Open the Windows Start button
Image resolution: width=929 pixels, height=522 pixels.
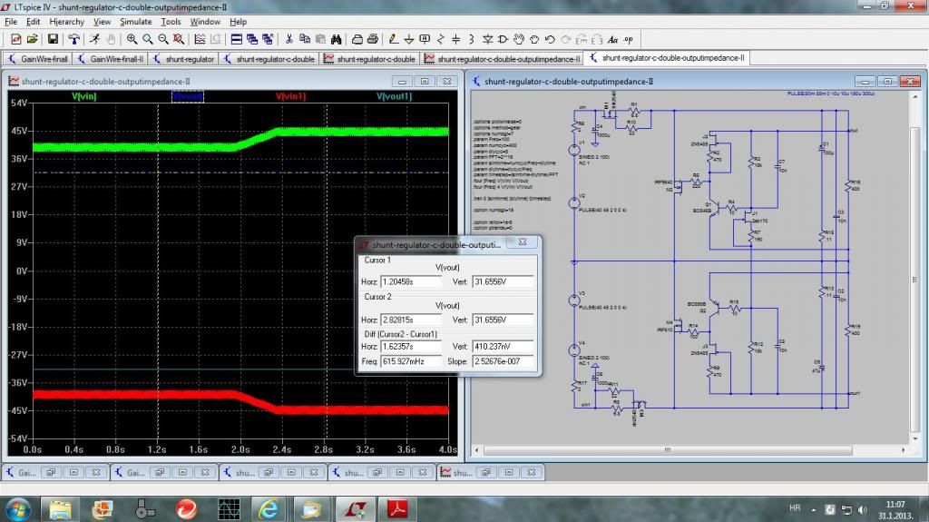pos(18,509)
